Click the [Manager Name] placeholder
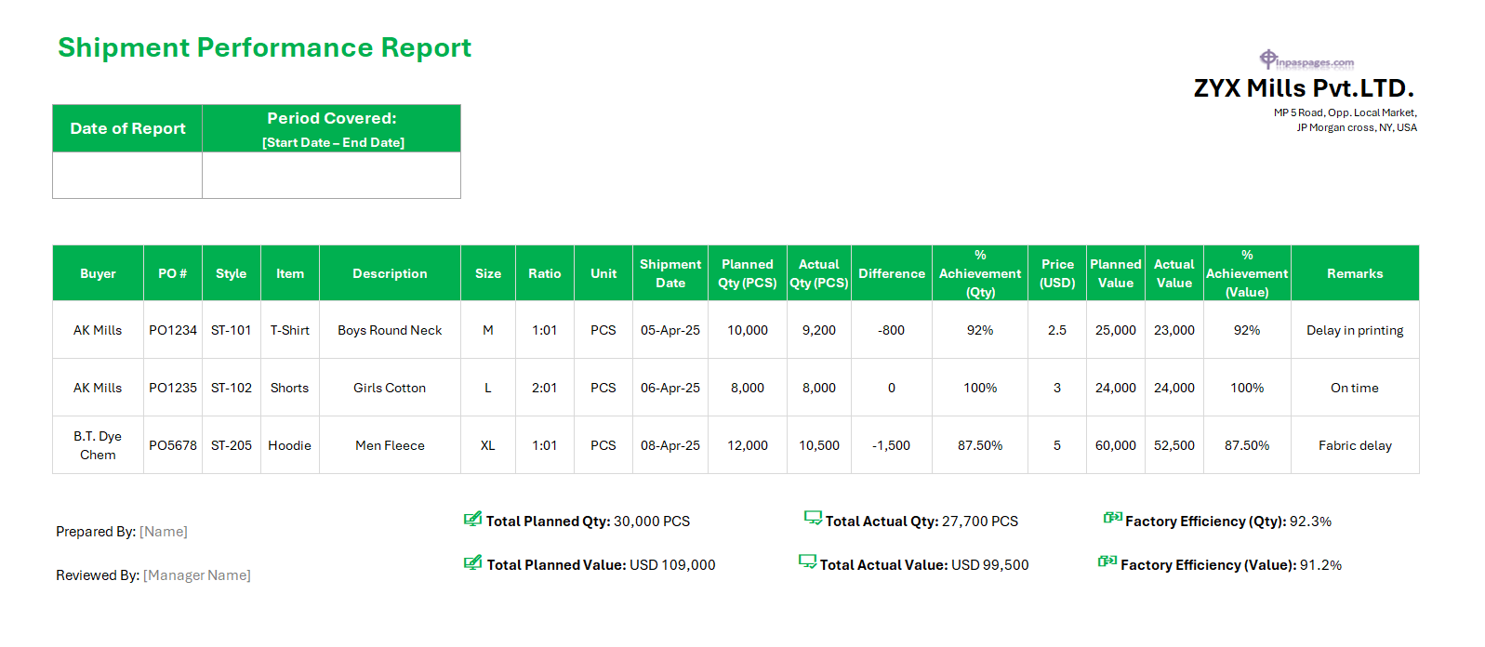Viewport: 1485px width, 647px height. pyautogui.click(x=197, y=575)
